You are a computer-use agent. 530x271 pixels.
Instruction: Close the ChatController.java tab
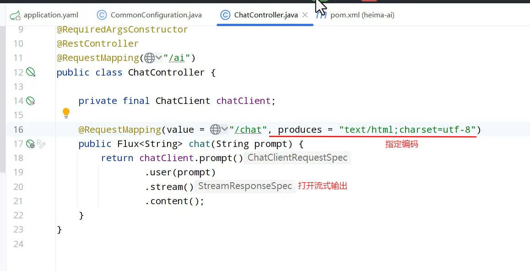pyautogui.click(x=305, y=15)
